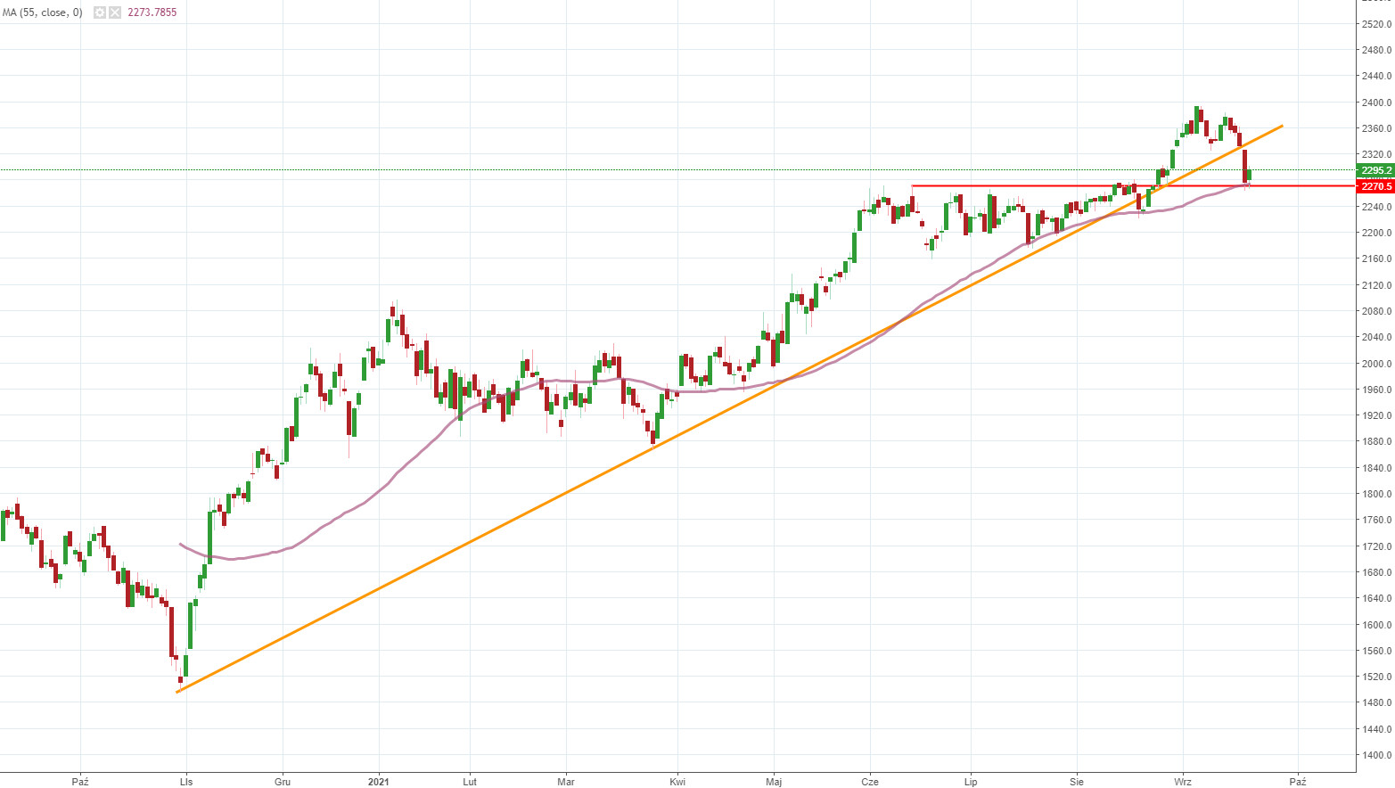Click the 2021 year label on time axis
The height and width of the screenshot is (788, 1395).
(x=379, y=782)
